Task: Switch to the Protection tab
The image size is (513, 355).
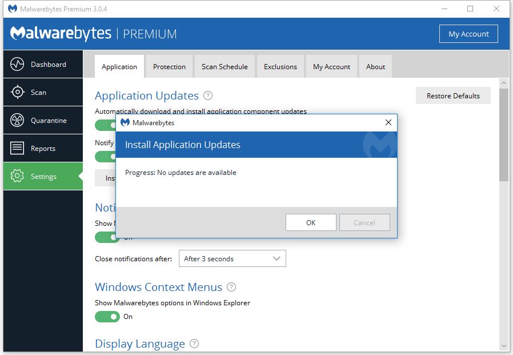Action: point(169,66)
